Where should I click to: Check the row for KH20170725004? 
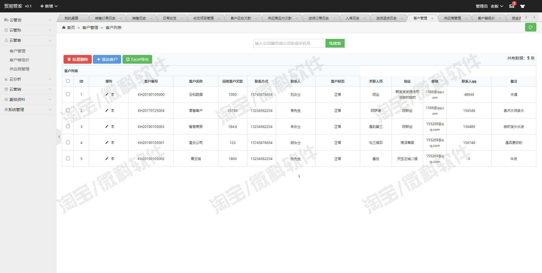click(x=68, y=110)
